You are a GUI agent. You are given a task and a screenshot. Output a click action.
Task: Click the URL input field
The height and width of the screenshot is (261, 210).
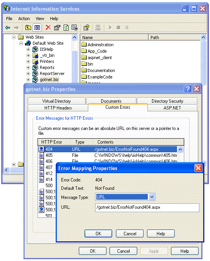pyautogui.click(x=147, y=208)
